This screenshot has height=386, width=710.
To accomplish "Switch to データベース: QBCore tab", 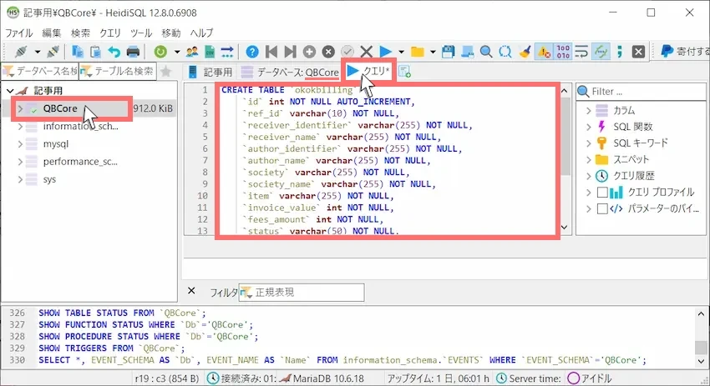I will coord(290,72).
